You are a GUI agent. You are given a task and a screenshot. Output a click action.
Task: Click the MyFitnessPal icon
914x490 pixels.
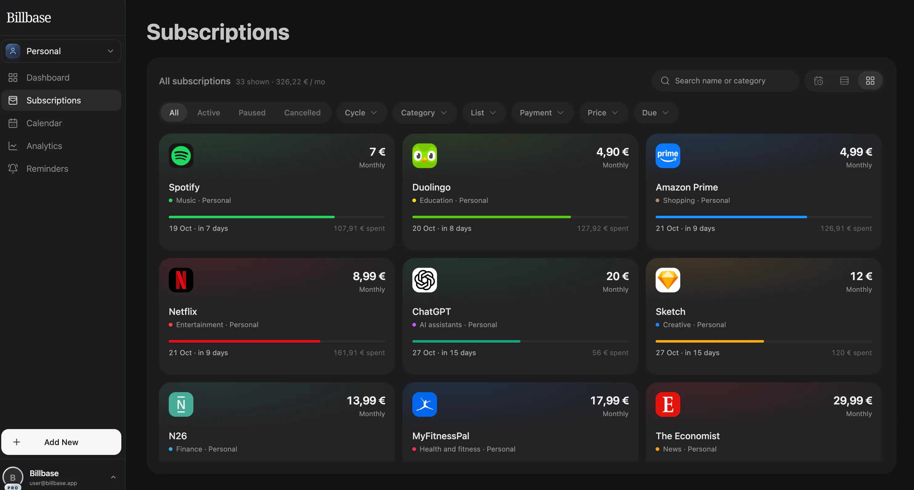424,404
